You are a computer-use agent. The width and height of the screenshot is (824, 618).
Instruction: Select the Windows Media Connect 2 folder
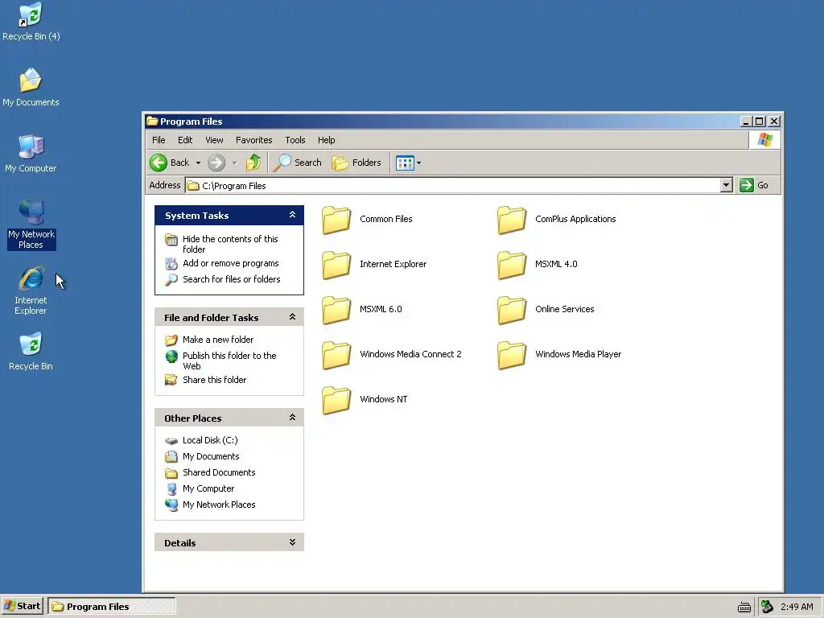point(336,355)
